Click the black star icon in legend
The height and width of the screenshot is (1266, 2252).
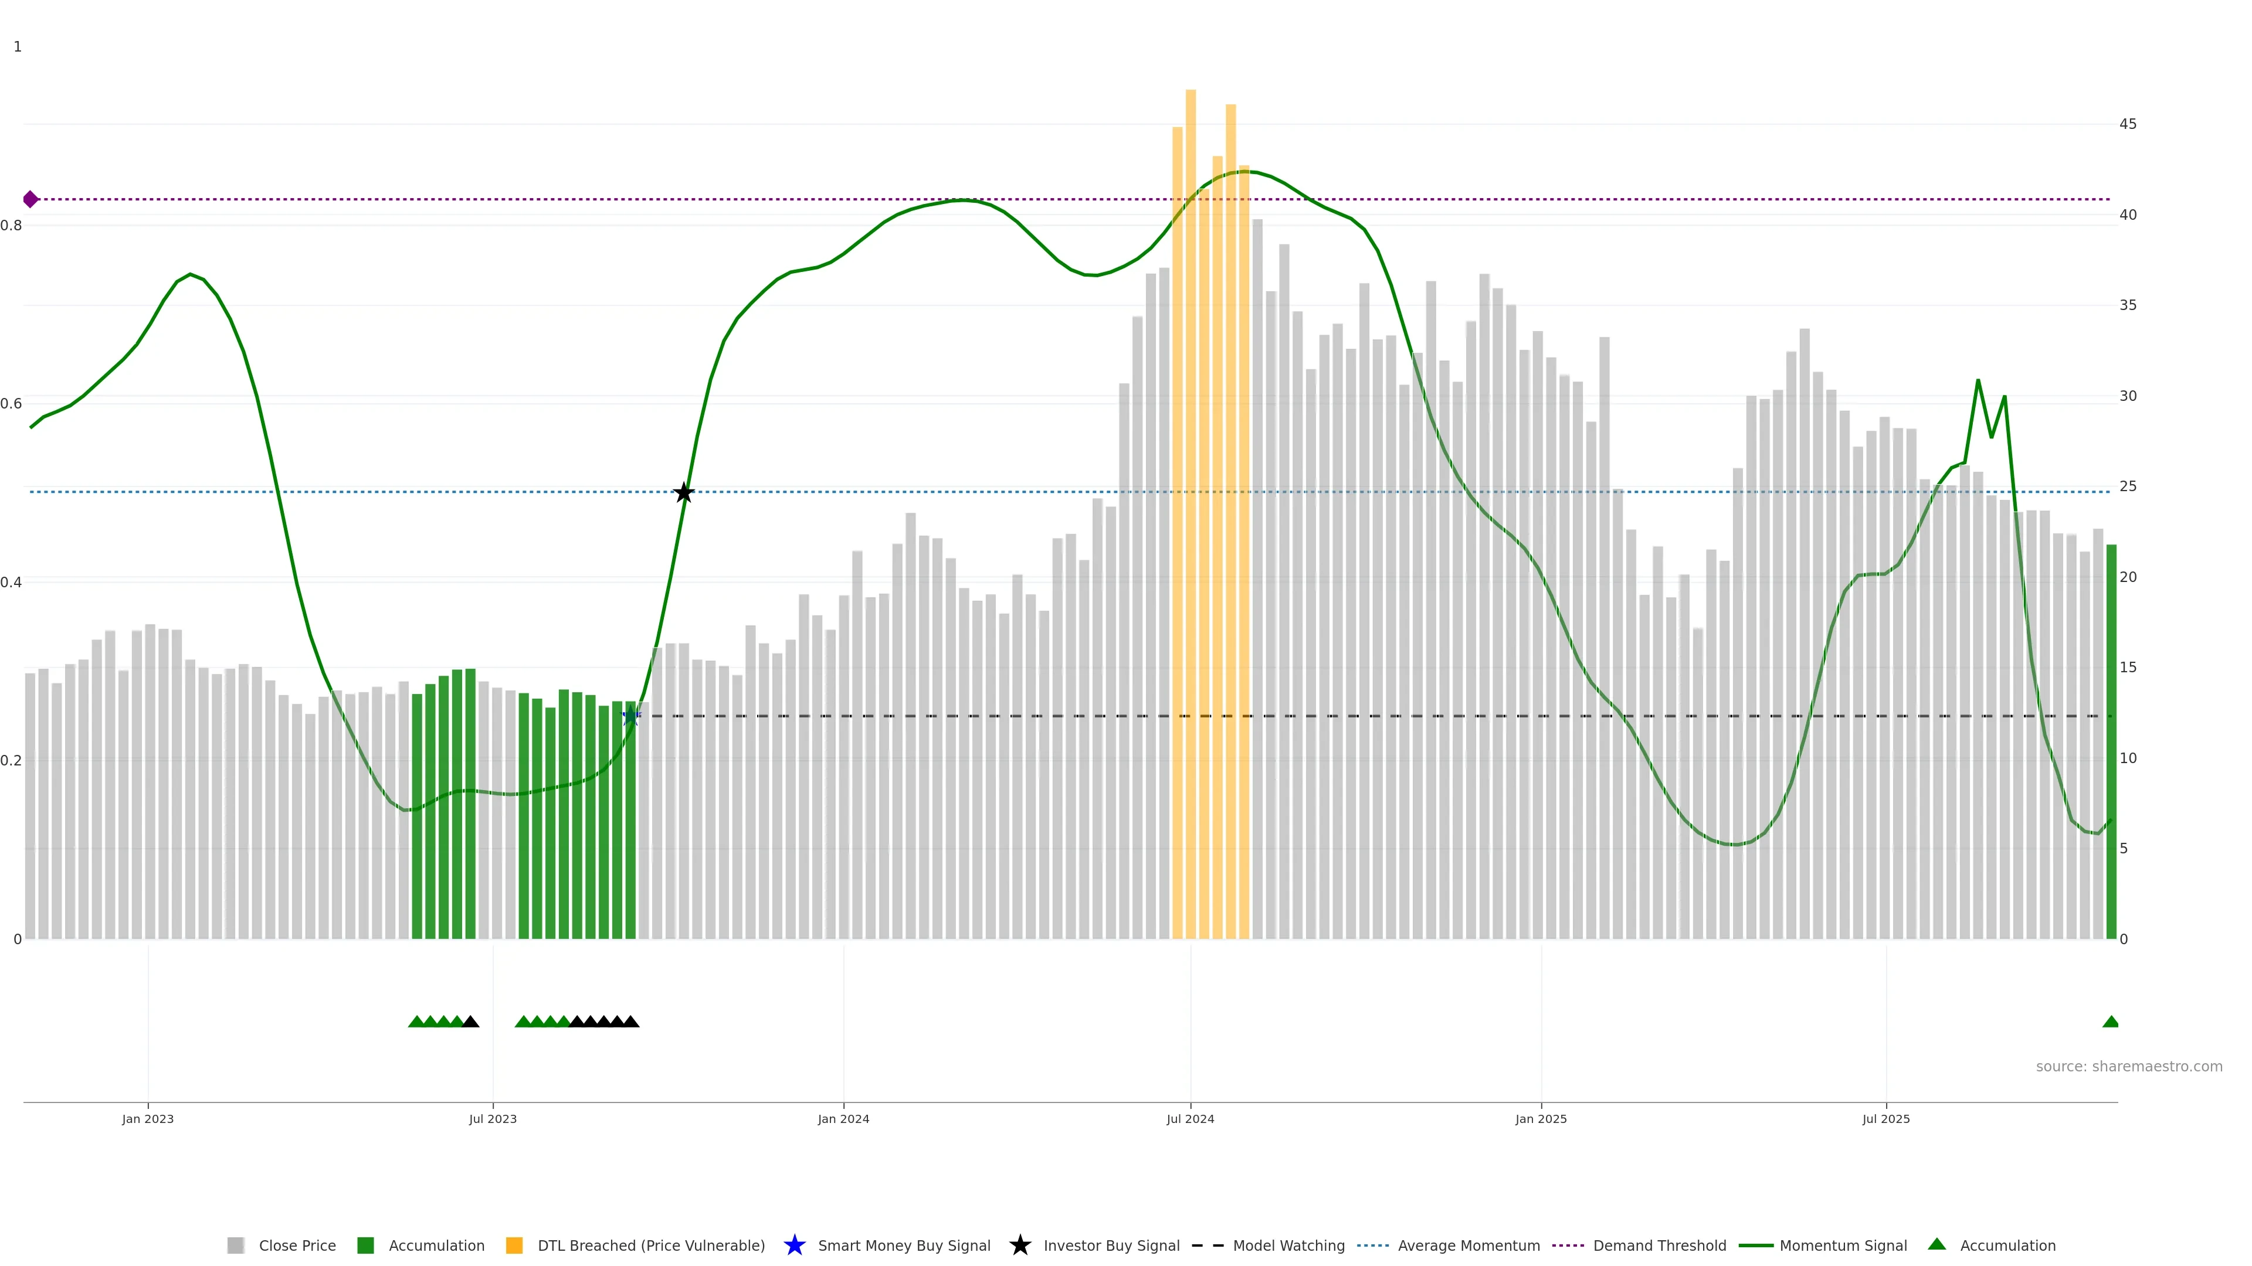tap(1019, 1245)
